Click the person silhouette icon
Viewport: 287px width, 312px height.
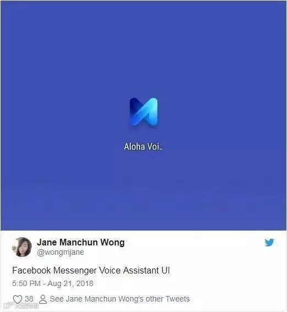point(43,299)
